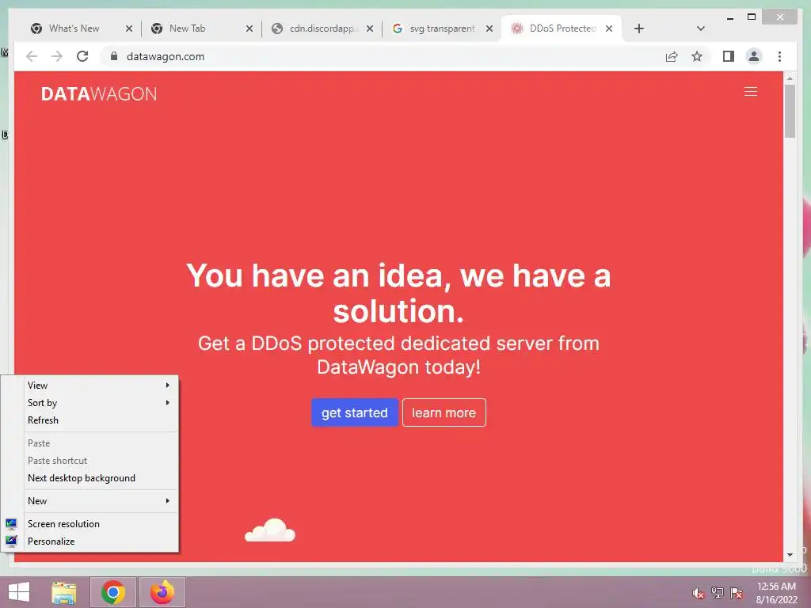Click the Chrome taskbar icon
Image resolution: width=811 pixels, height=608 pixels.
[x=113, y=592]
